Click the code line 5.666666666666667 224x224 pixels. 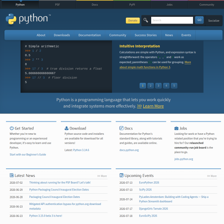40,73
